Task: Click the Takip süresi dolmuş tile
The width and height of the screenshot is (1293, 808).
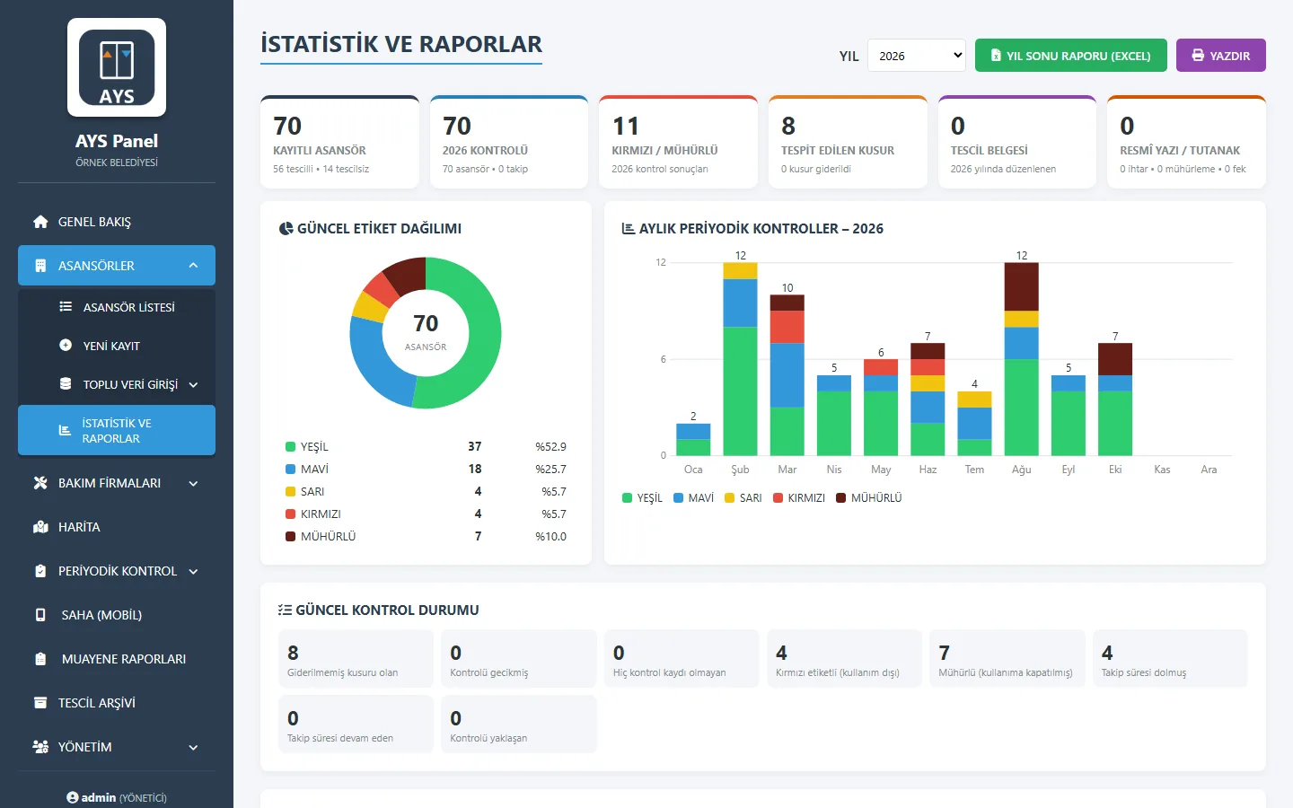Action: pos(1170,659)
